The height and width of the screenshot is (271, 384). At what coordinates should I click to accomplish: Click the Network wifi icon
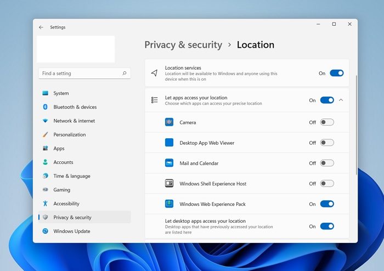(46, 121)
